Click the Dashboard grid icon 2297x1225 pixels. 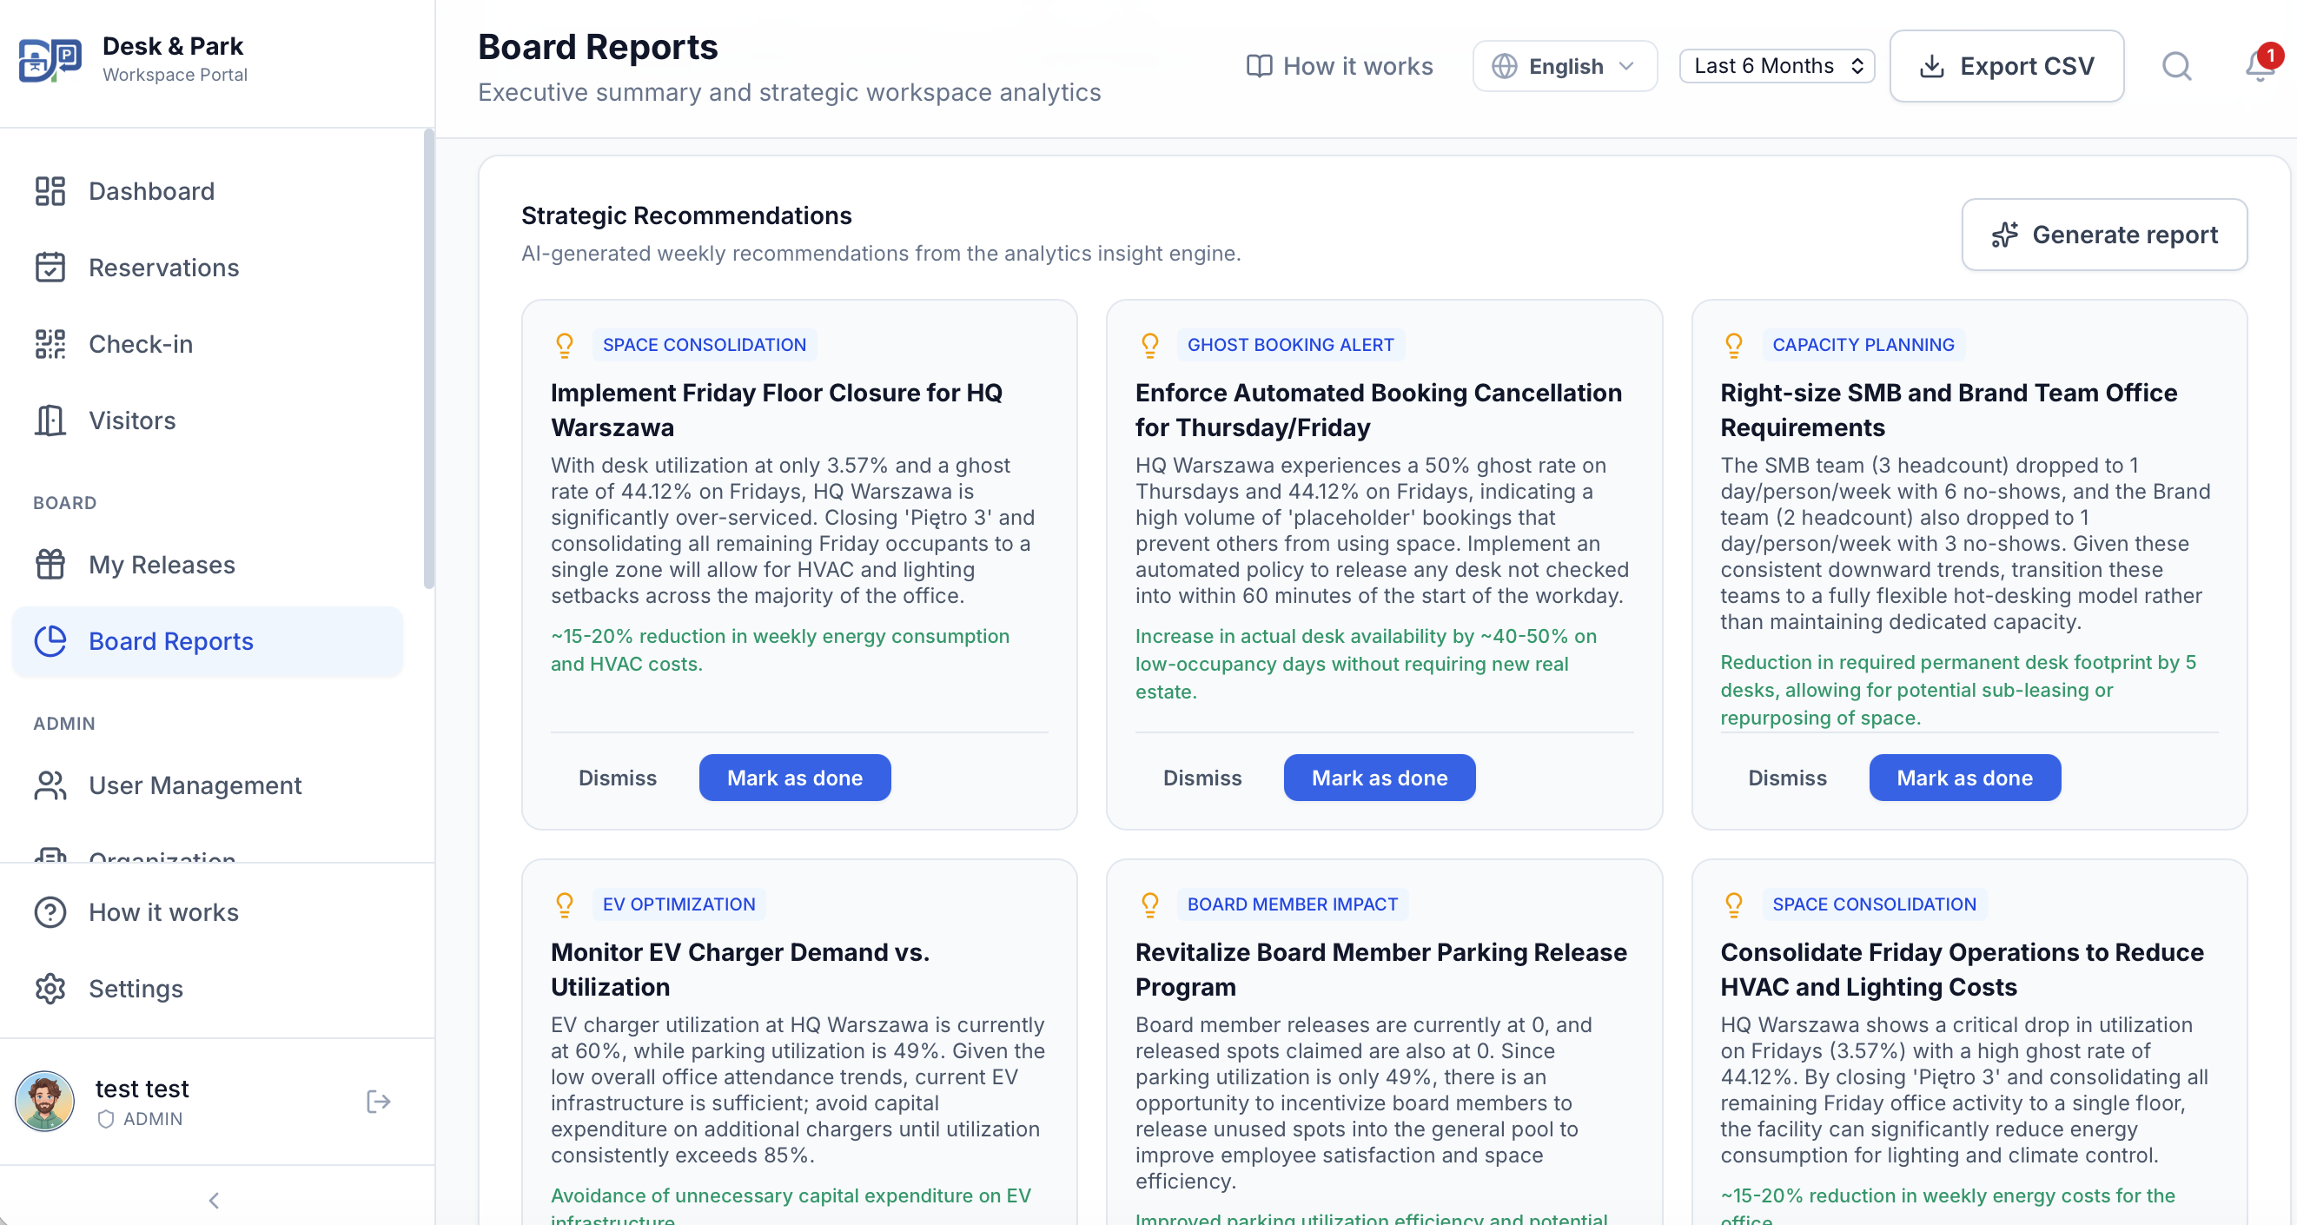(50, 191)
